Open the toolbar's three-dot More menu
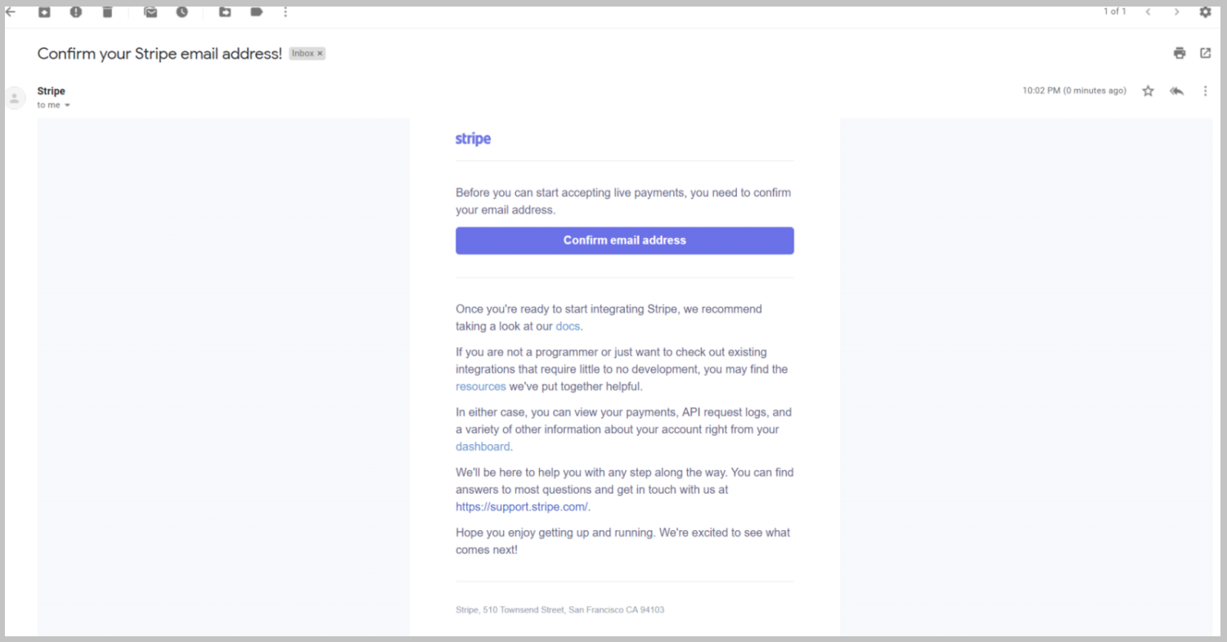Image resolution: width=1227 pixels, height=642 pixels. click(285, 11)
